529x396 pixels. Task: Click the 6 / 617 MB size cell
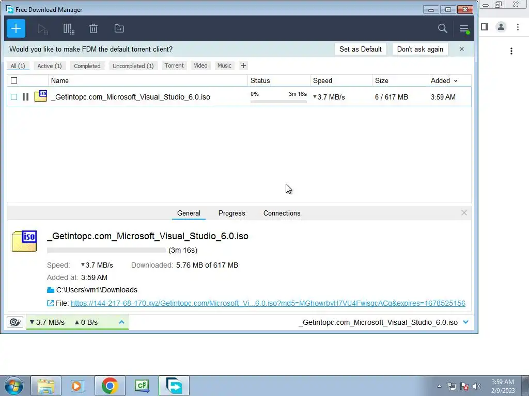click(392, 97)
